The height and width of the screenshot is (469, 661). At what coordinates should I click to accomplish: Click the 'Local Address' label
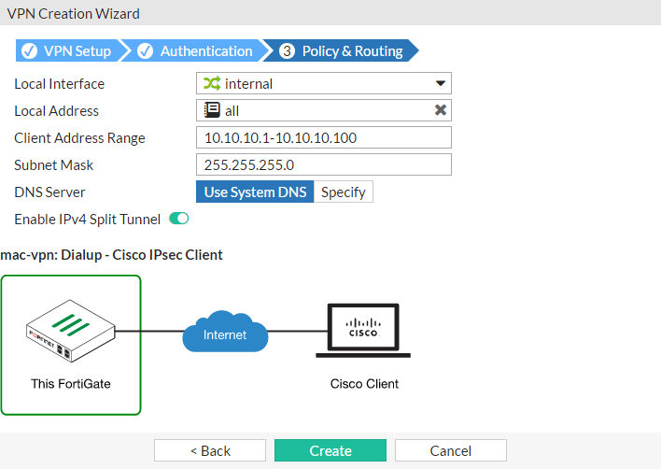click(x=57, y=111)
